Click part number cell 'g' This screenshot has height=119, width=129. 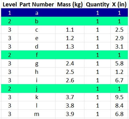[x=37, y=63]
